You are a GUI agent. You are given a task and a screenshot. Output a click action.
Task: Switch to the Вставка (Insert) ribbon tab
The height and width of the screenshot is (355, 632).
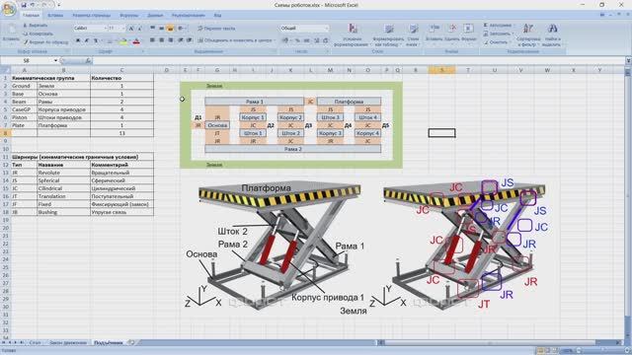pyautogui.click(x=55, y=16)
